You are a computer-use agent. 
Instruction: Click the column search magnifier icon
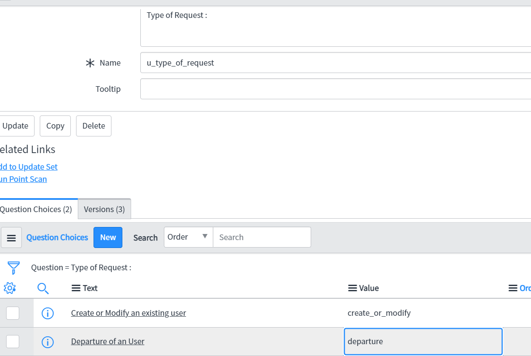point(43,288)
